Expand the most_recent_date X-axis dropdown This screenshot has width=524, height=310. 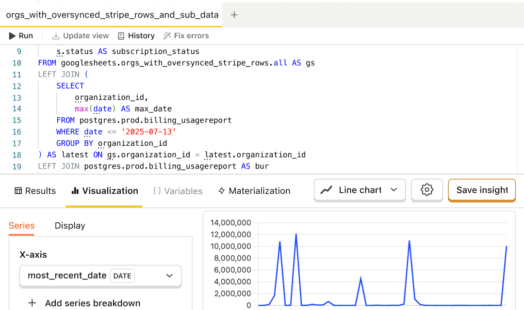point(169,276)
